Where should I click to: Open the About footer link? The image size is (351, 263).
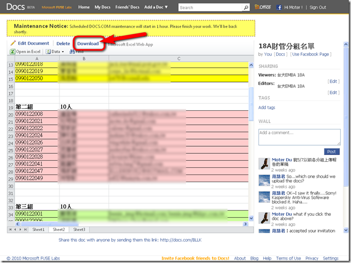pyautogui.click(x=240, y=258)
